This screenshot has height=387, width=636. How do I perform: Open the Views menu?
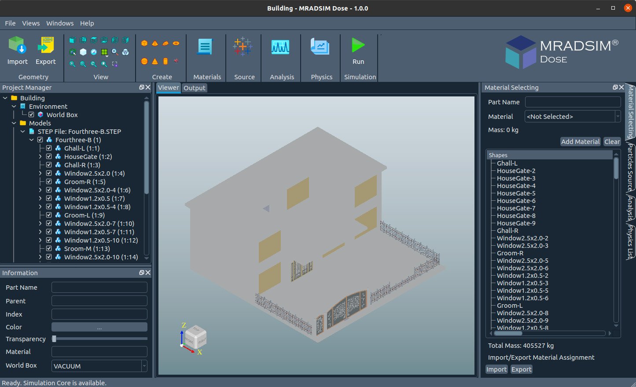31,23
